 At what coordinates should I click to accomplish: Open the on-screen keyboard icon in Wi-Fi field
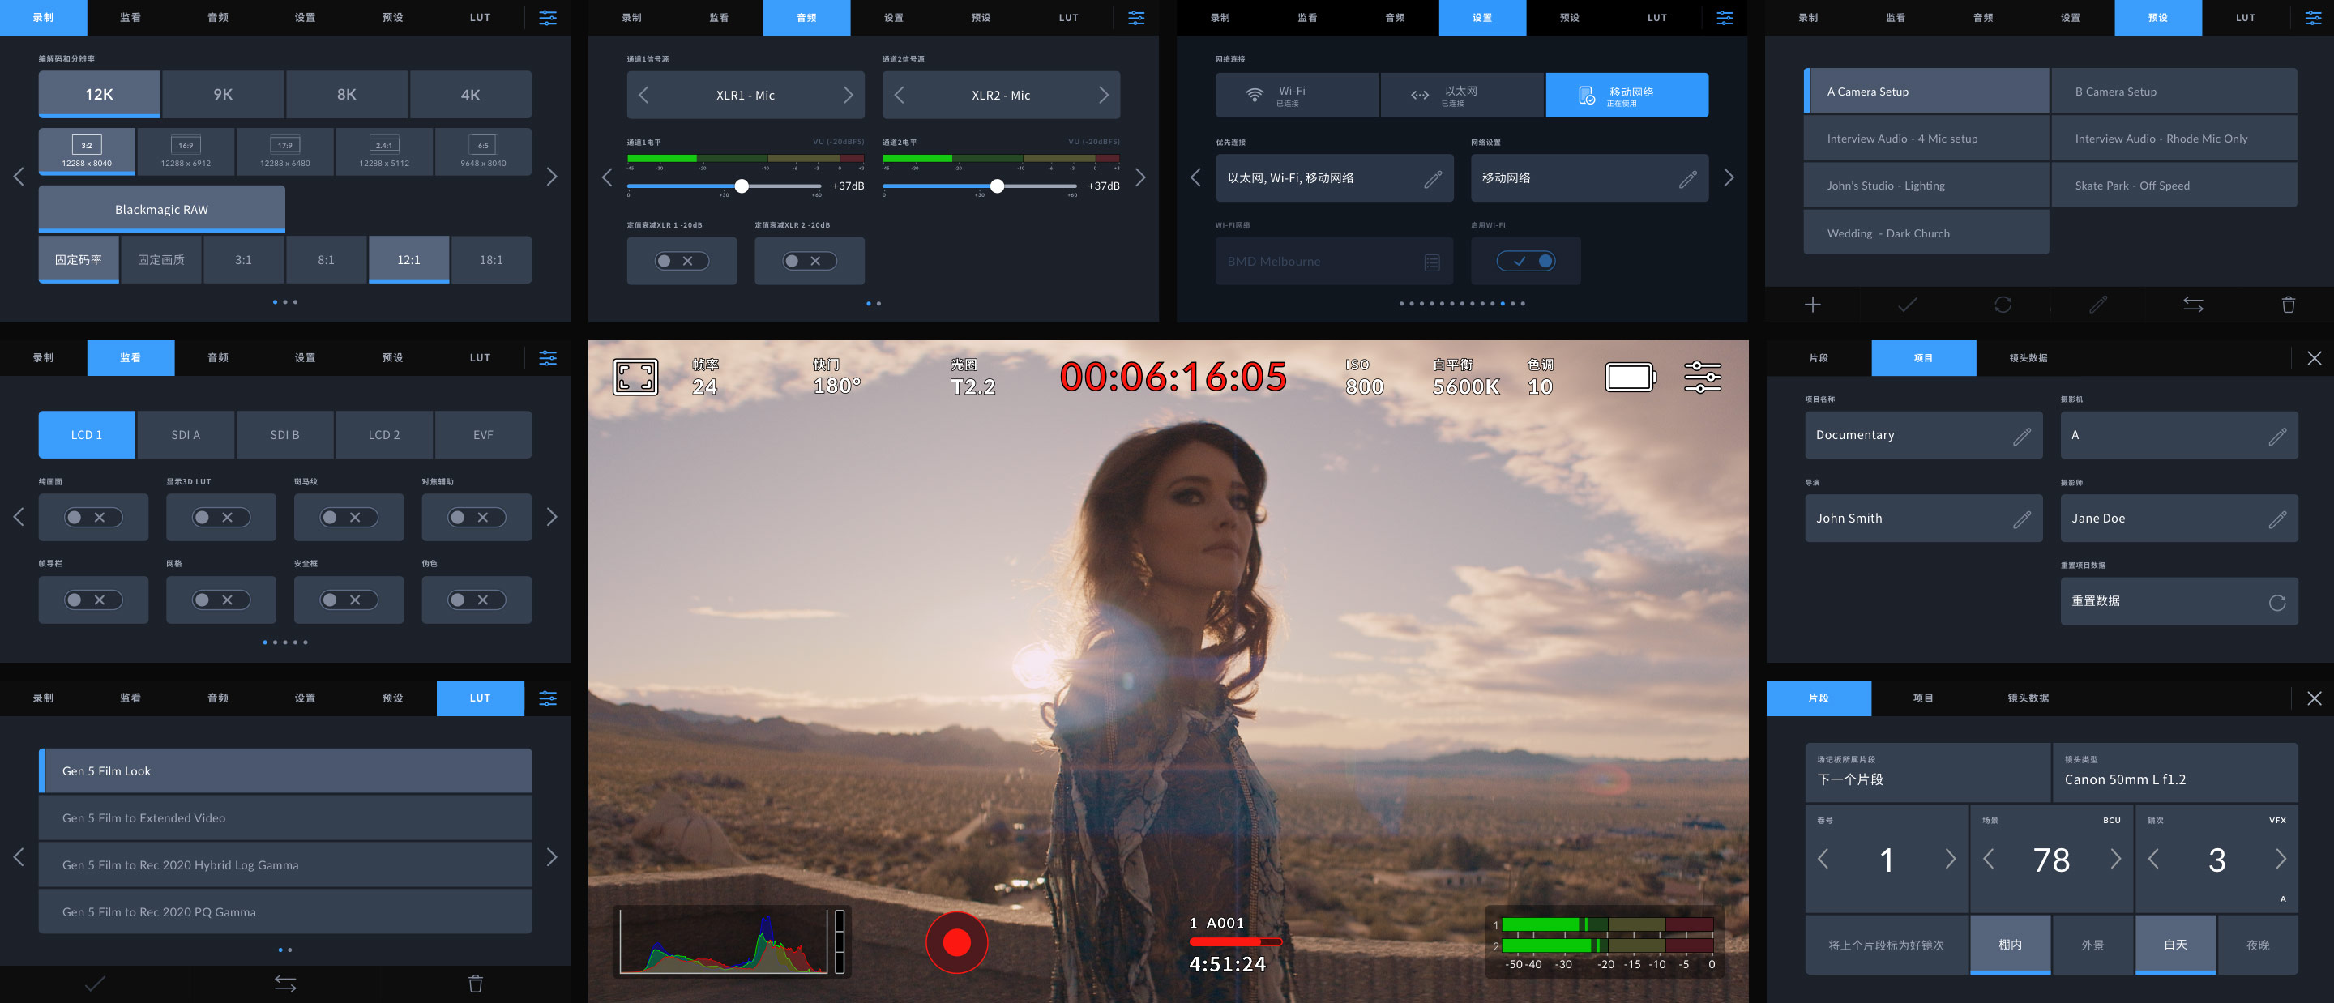(x=1431, y=261)
